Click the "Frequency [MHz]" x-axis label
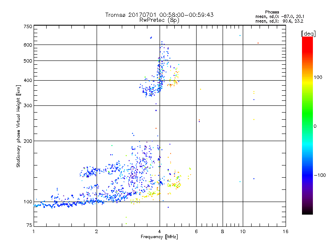Viewport: 336px width, 252px height. [159, 237]
